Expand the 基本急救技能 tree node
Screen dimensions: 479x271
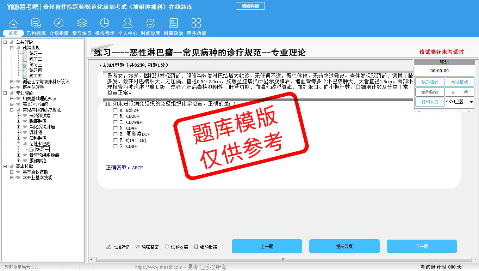pyautogui.click(x=12, y=172)
